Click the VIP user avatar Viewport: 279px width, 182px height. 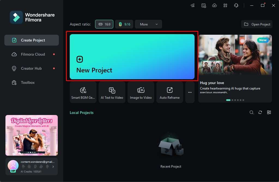pyautogui.click(x=13, y=166)
